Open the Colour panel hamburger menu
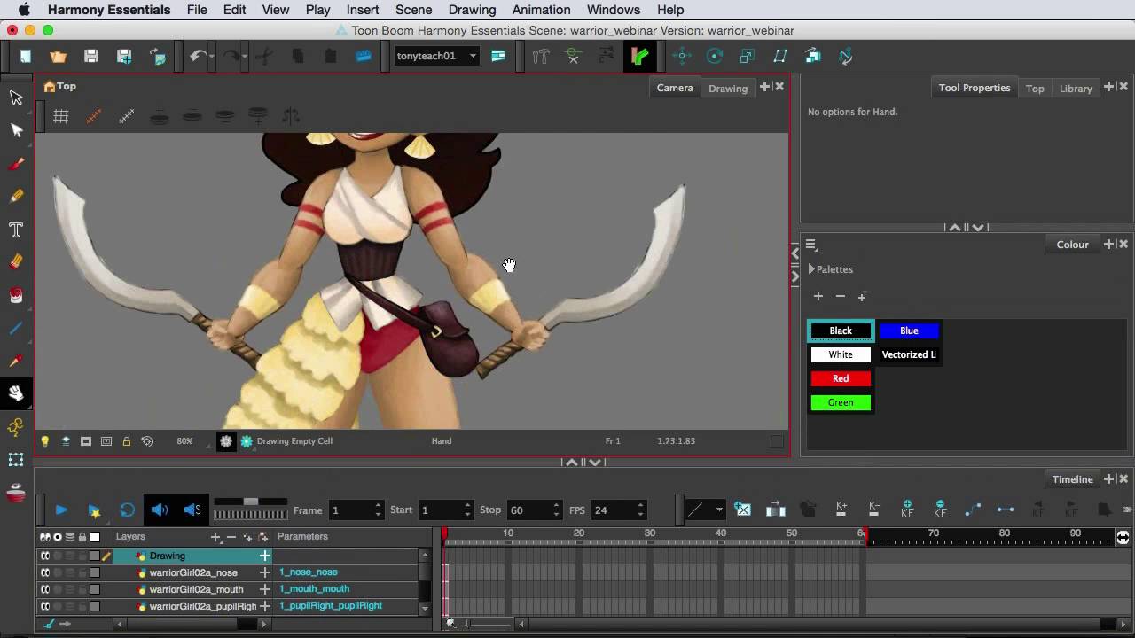Screen dimensions: 1135x638 click(x=811, y=245)
